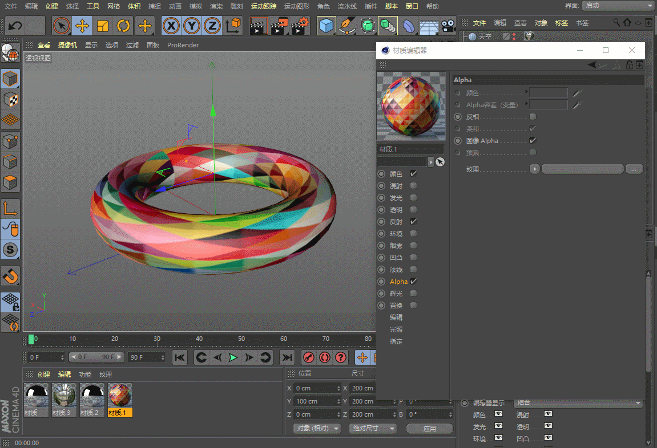
Task: Uncheck the 图像 Alpha checkbox
Action: click(x=533, y=140)
